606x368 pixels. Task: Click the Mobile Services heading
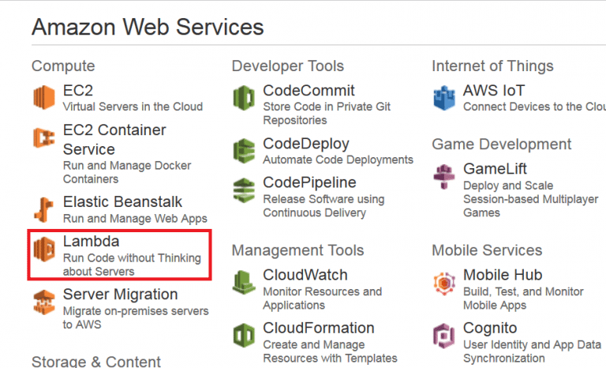pos(488,250)
